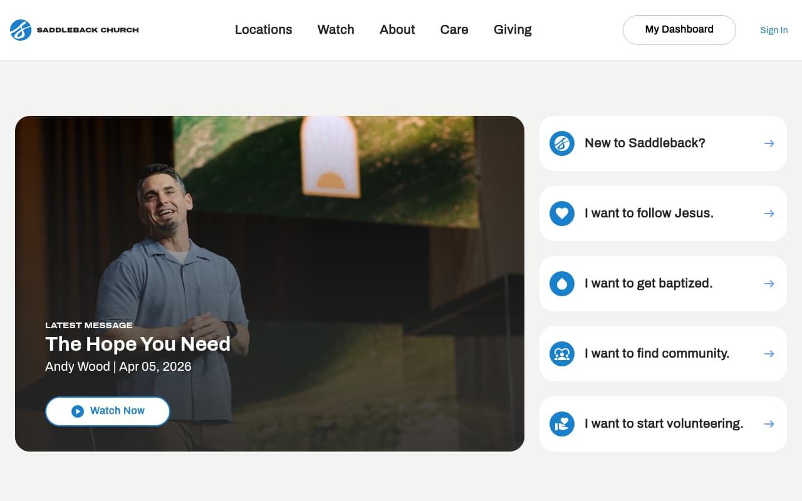Open the Watch menu
The height and width of the screenshot is (501, 802).
336,29
